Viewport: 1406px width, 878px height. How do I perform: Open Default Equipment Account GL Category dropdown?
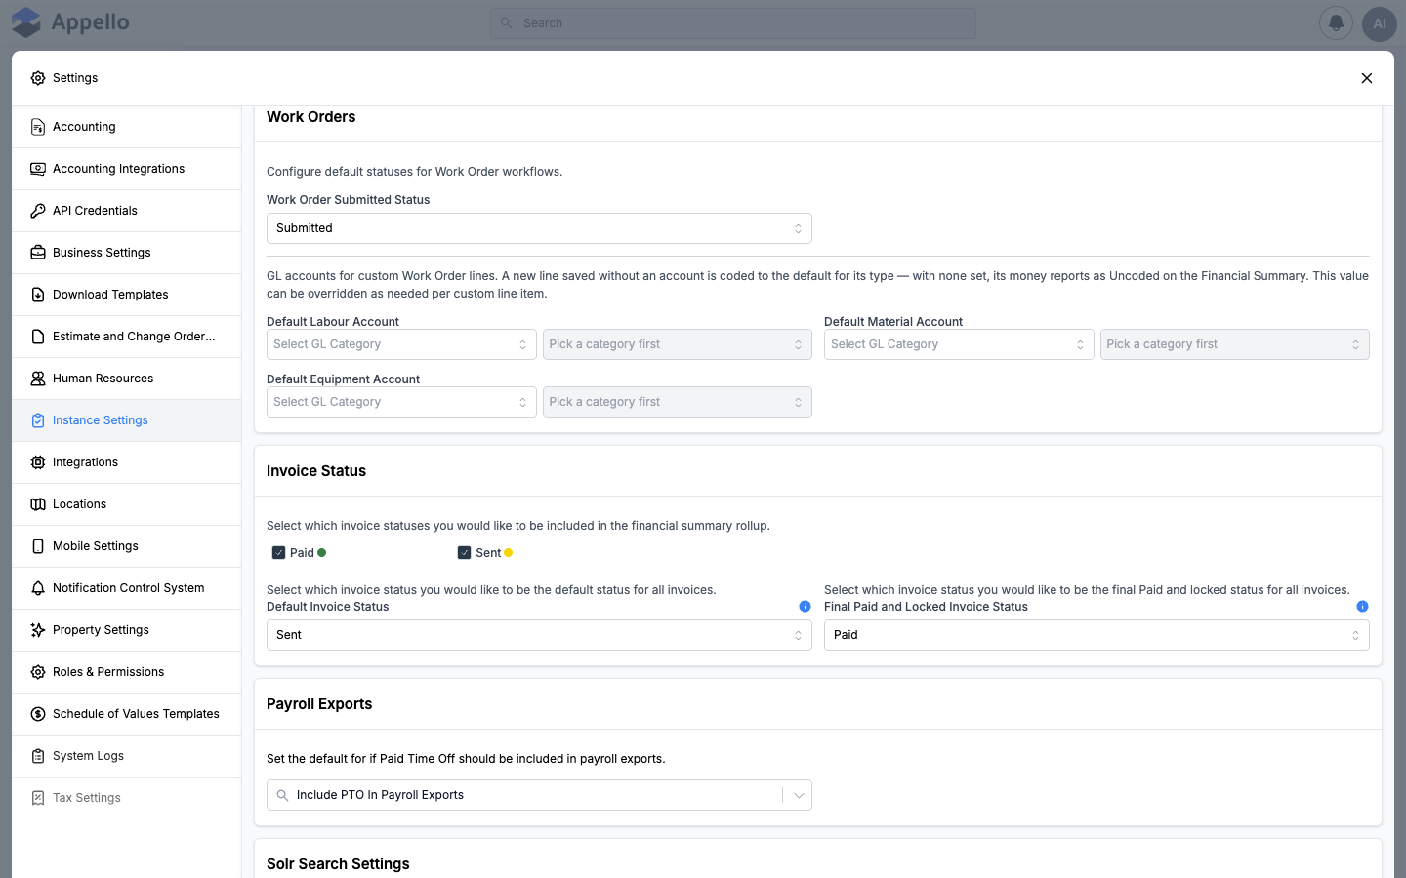click(x=401, y=402)
